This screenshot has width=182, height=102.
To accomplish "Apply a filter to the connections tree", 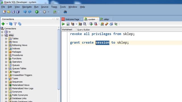I will click(15, 24).
